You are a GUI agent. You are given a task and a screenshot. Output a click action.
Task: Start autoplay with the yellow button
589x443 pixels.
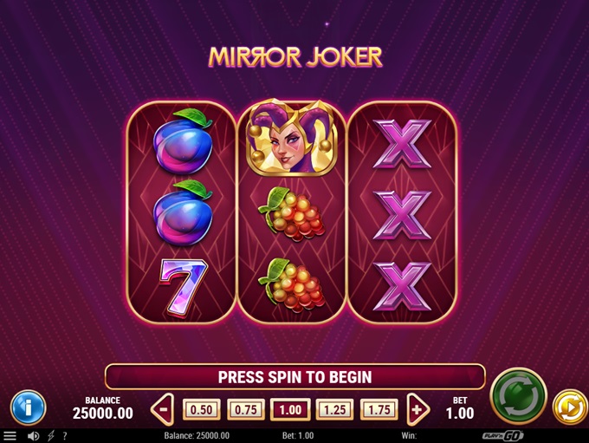pos(570,408)
